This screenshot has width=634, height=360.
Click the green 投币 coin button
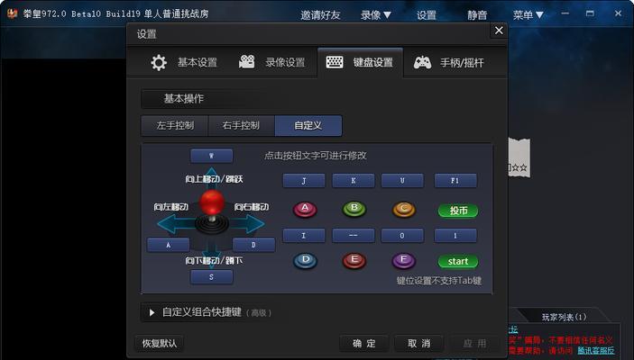coord(458,211)
